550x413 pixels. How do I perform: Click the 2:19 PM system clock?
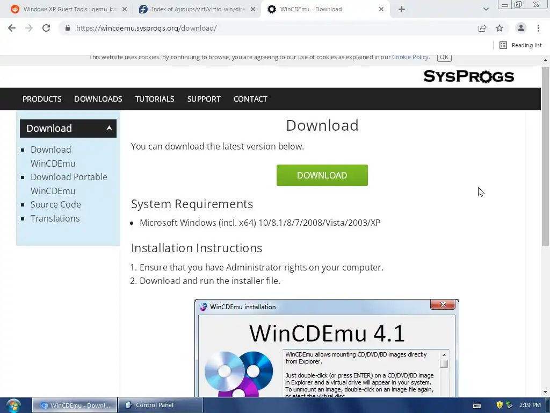(x=530, y=405)
